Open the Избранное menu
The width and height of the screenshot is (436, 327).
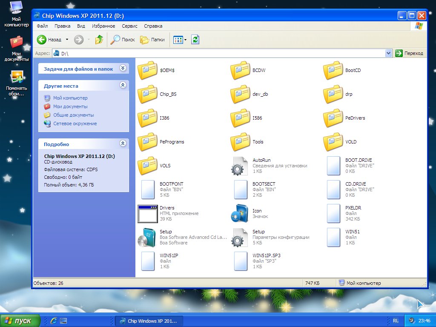103,26
